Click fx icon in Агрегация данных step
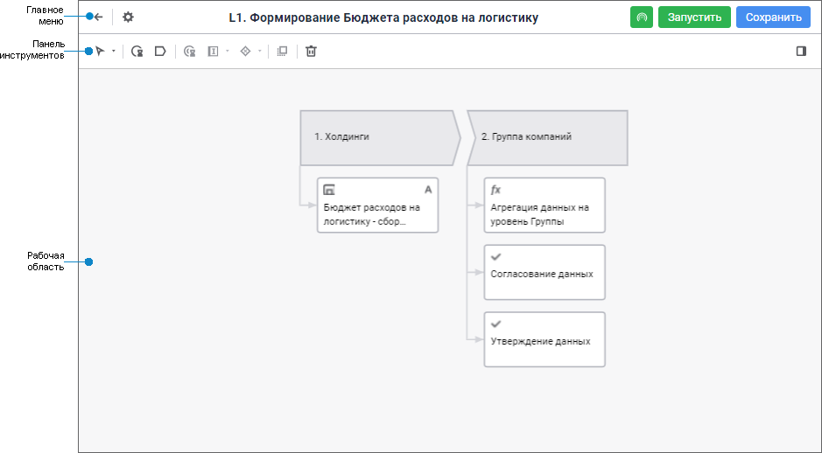 click(495, 190)
